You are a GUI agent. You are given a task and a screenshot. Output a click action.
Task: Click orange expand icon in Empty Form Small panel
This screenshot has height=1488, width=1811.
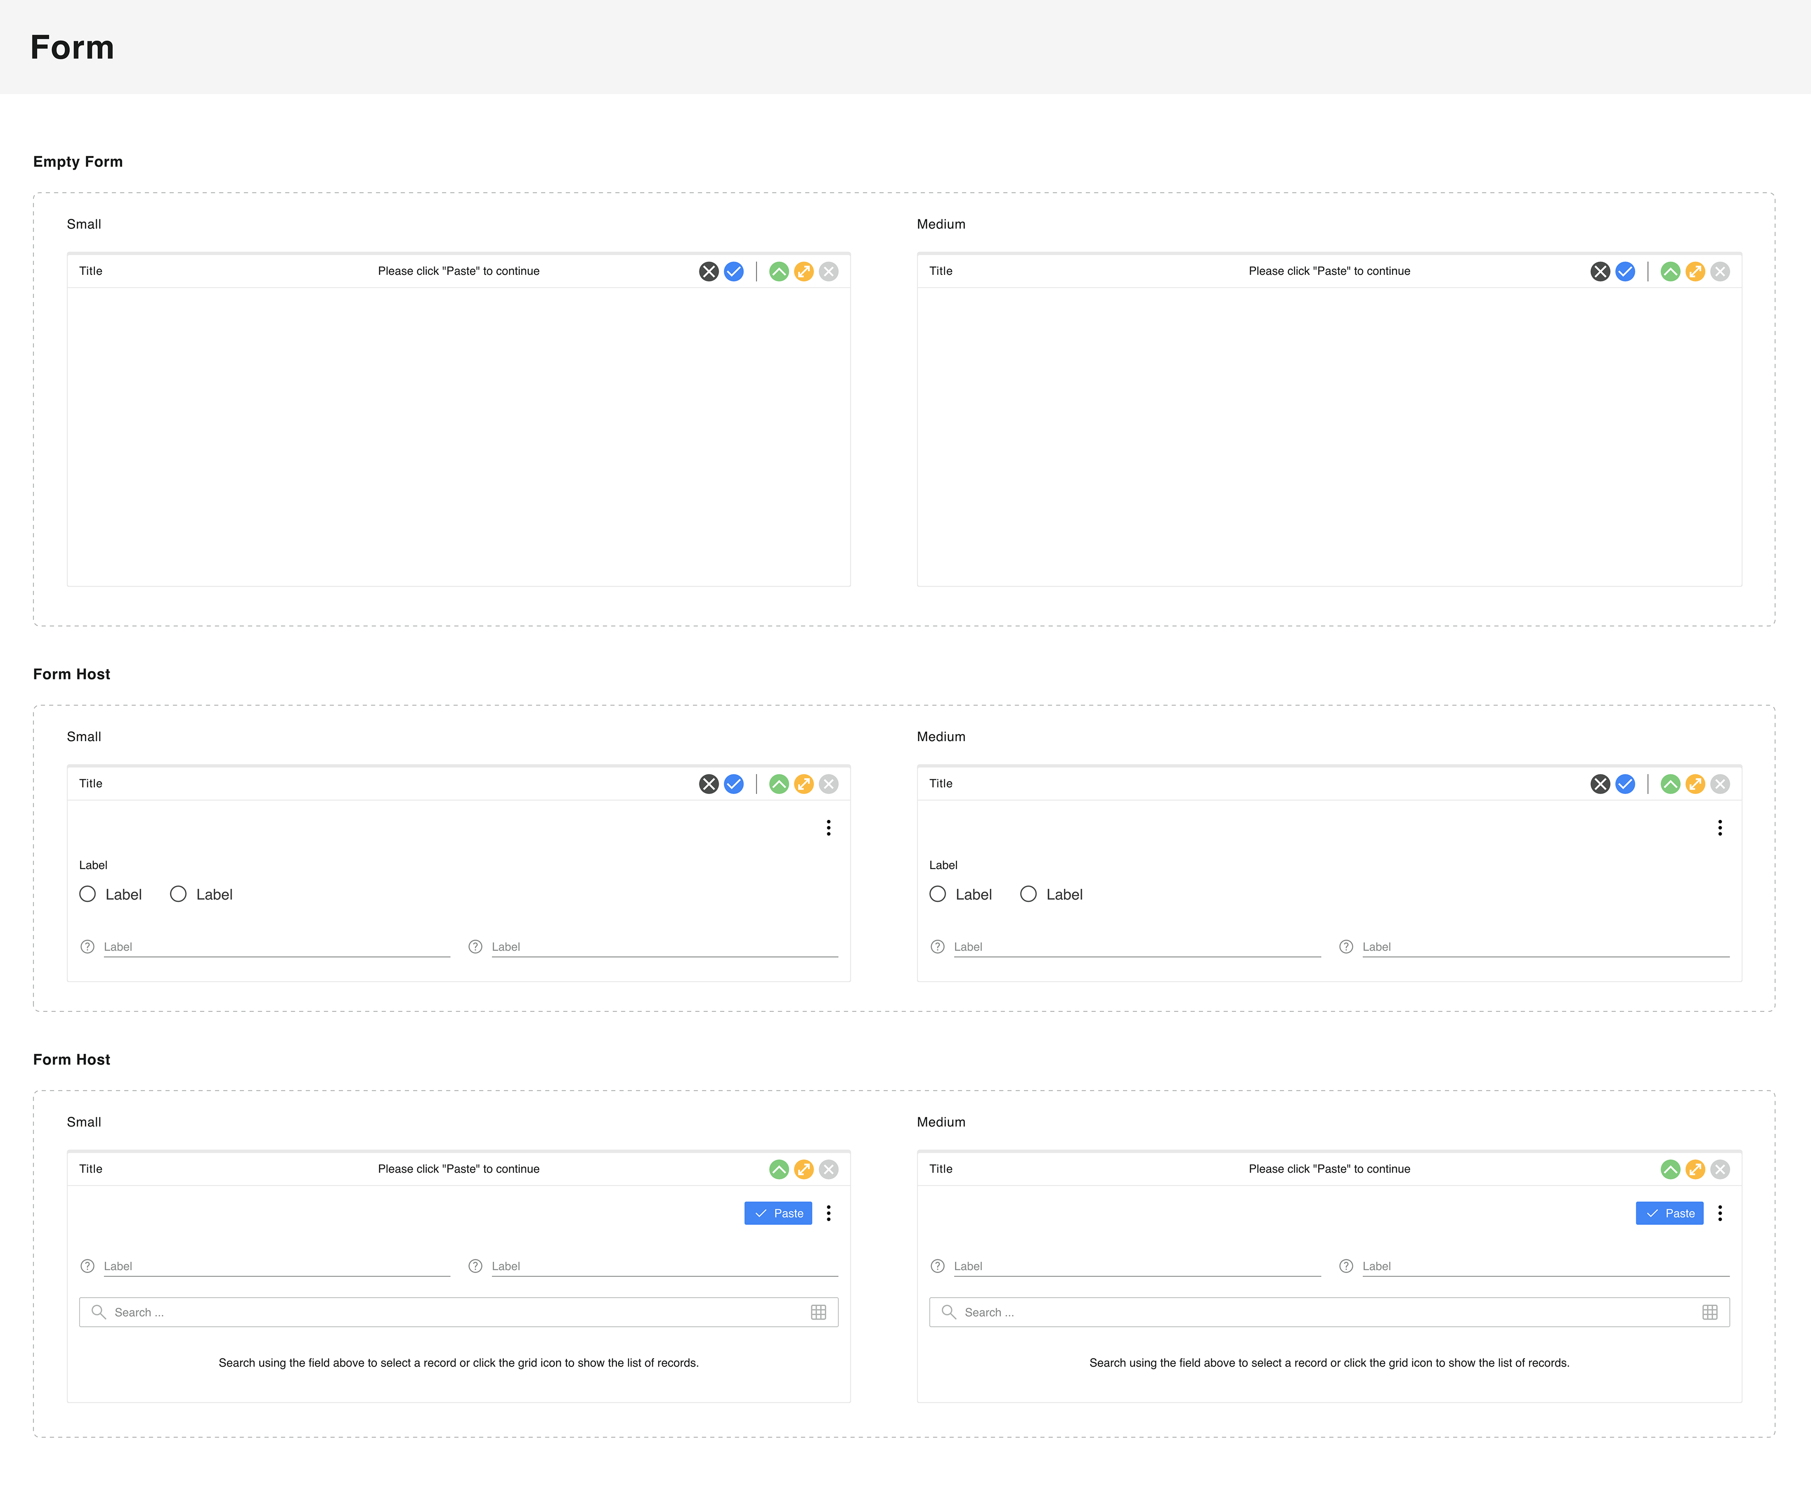(804, 272)
